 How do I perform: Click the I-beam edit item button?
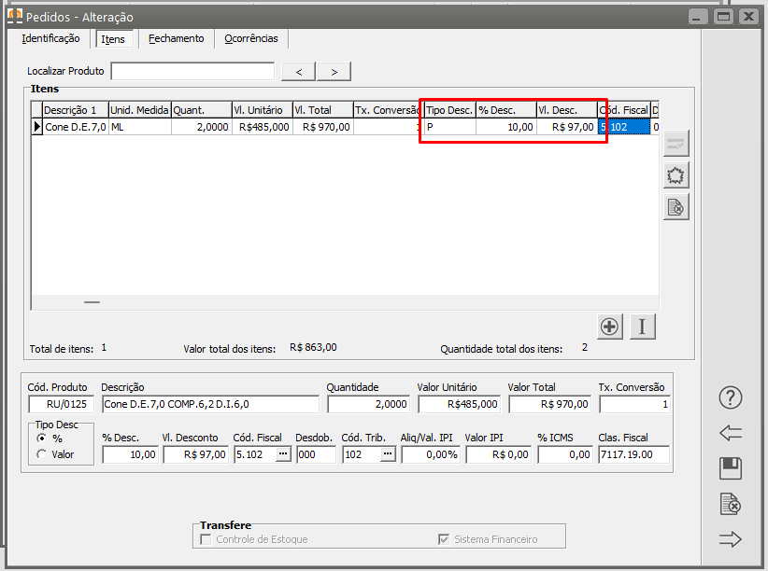click(643, 327)
